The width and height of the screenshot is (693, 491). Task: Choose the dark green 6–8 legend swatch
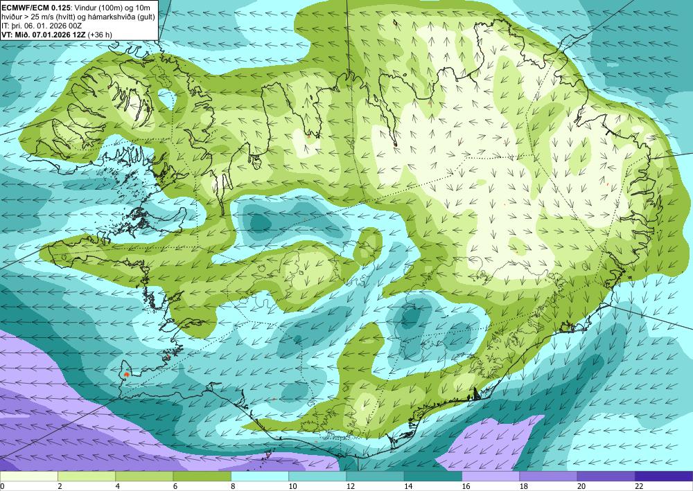pyautogui.click(x=202, y=476)
